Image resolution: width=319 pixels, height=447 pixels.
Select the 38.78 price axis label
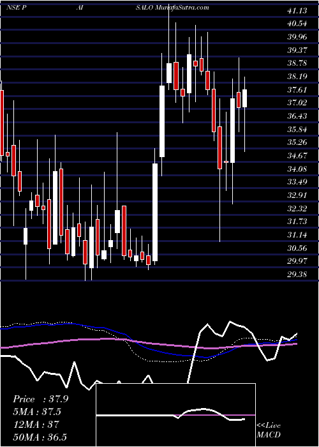[x=297, y=63]
